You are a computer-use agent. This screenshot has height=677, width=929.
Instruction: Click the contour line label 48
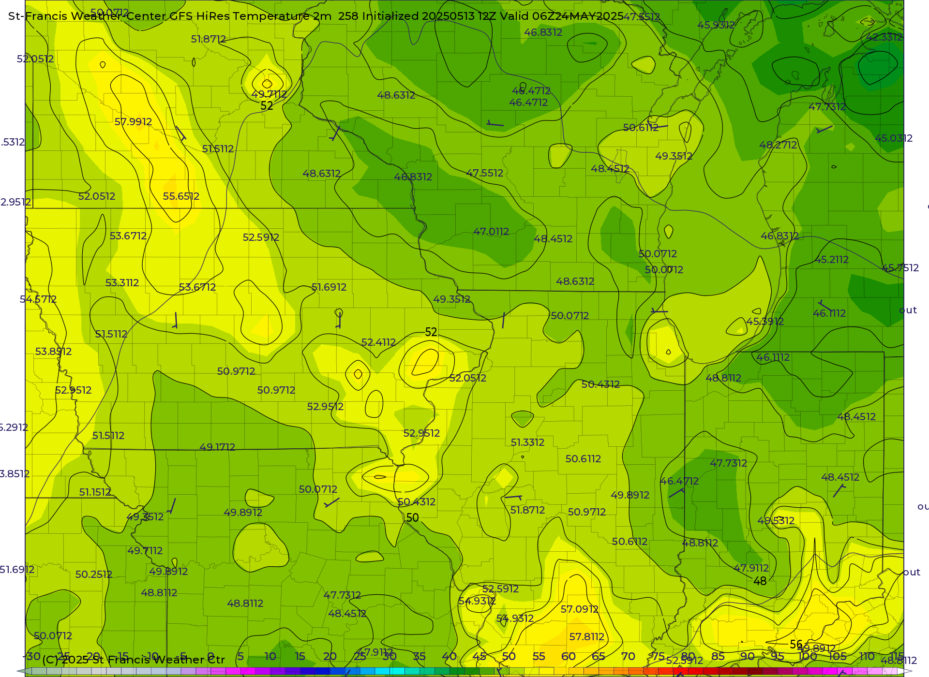click(x=760, y=581)
